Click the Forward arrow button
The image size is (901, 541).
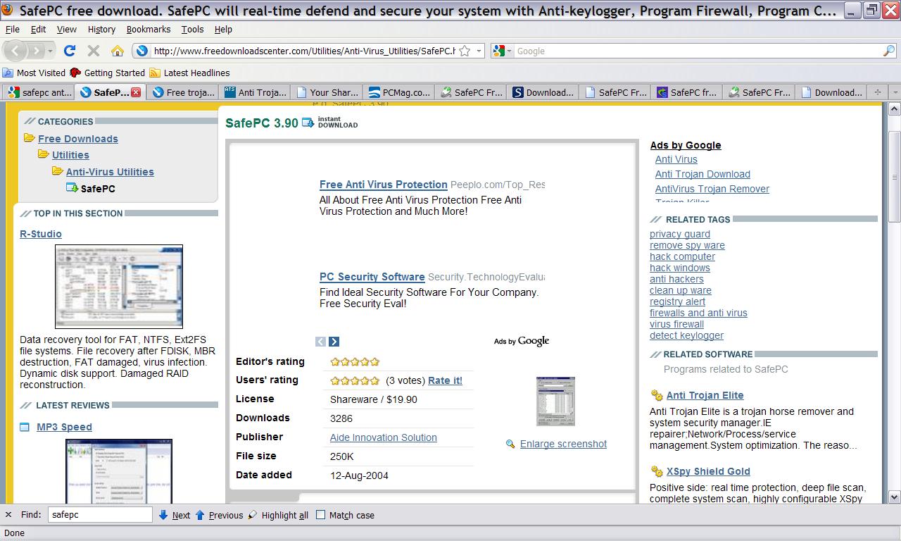click(x=37, y=51)
